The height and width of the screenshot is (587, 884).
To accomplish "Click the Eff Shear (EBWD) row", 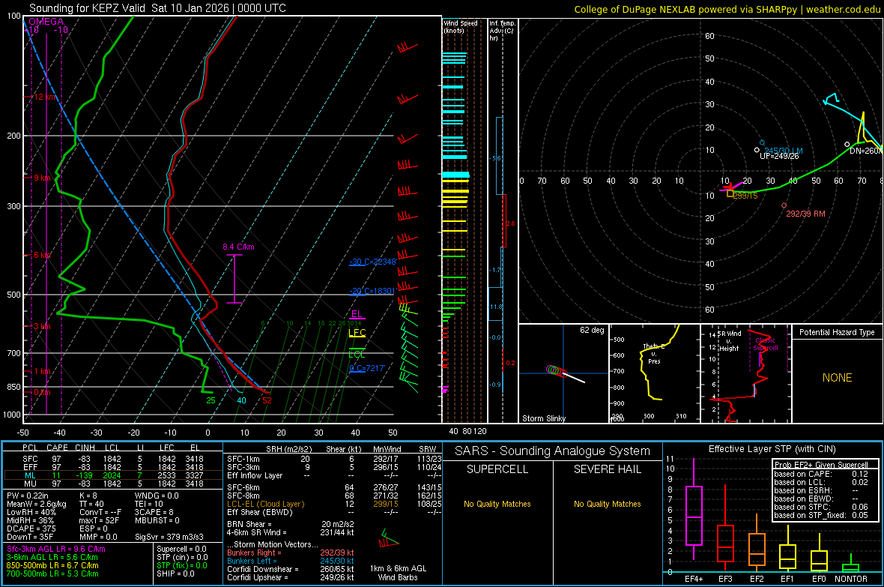I will [x=334, y=512].
